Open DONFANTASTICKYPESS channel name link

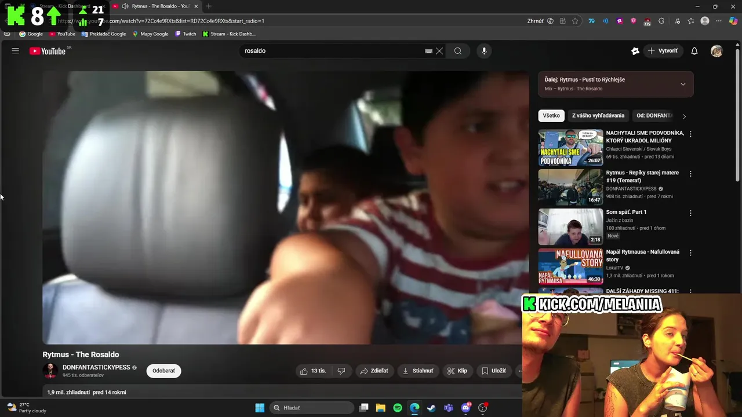point(96,367)
